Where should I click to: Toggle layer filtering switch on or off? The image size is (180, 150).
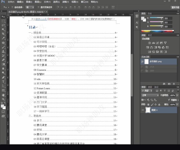(178, 90)
